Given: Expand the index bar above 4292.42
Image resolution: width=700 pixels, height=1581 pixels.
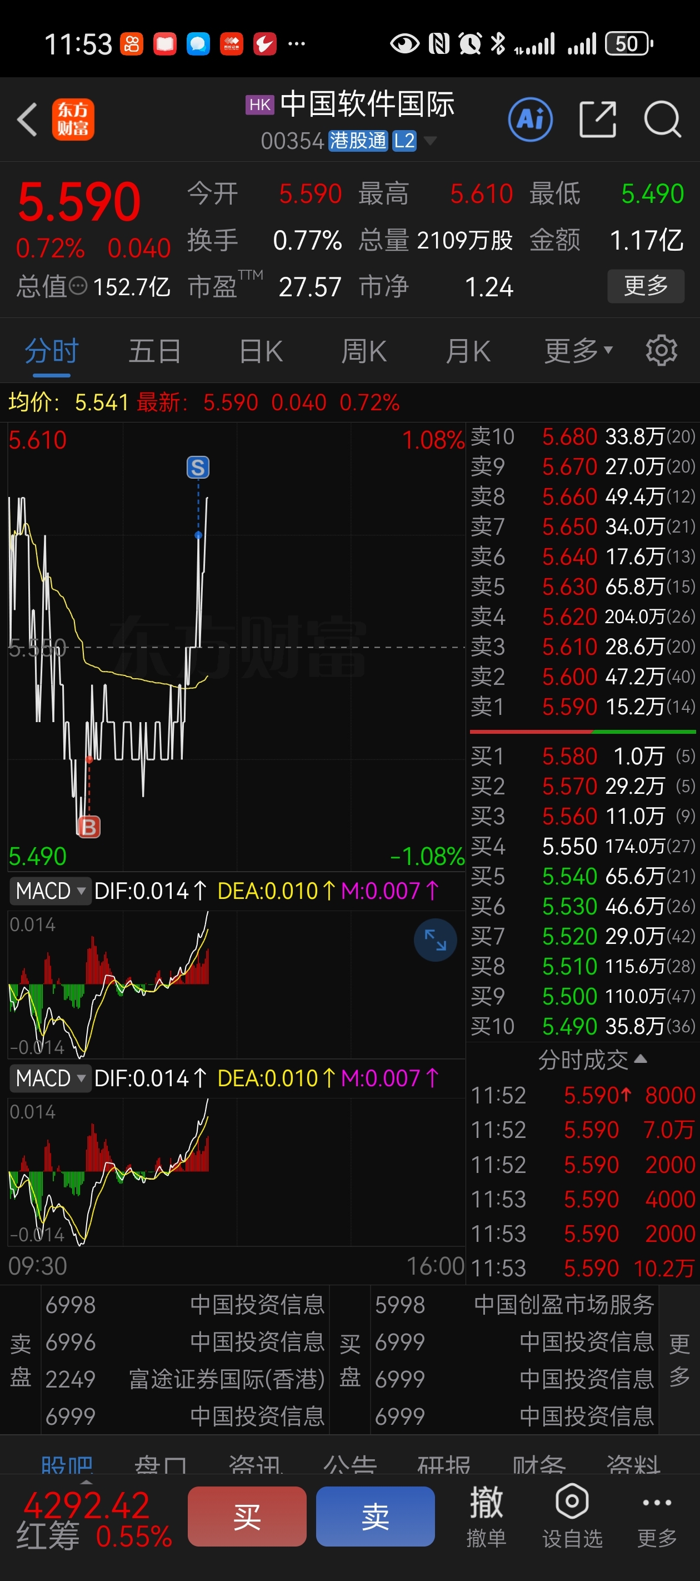Looking at the screenshot, I should pos(87,1481).
